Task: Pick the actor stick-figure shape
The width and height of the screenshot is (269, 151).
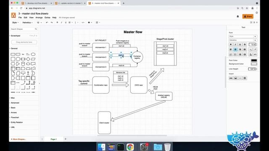Action: click(28, 73)
